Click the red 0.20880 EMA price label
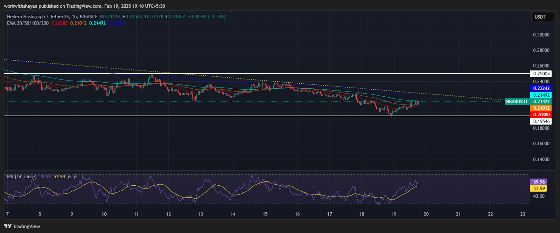 pyautogui.click(x=541, y=115)
